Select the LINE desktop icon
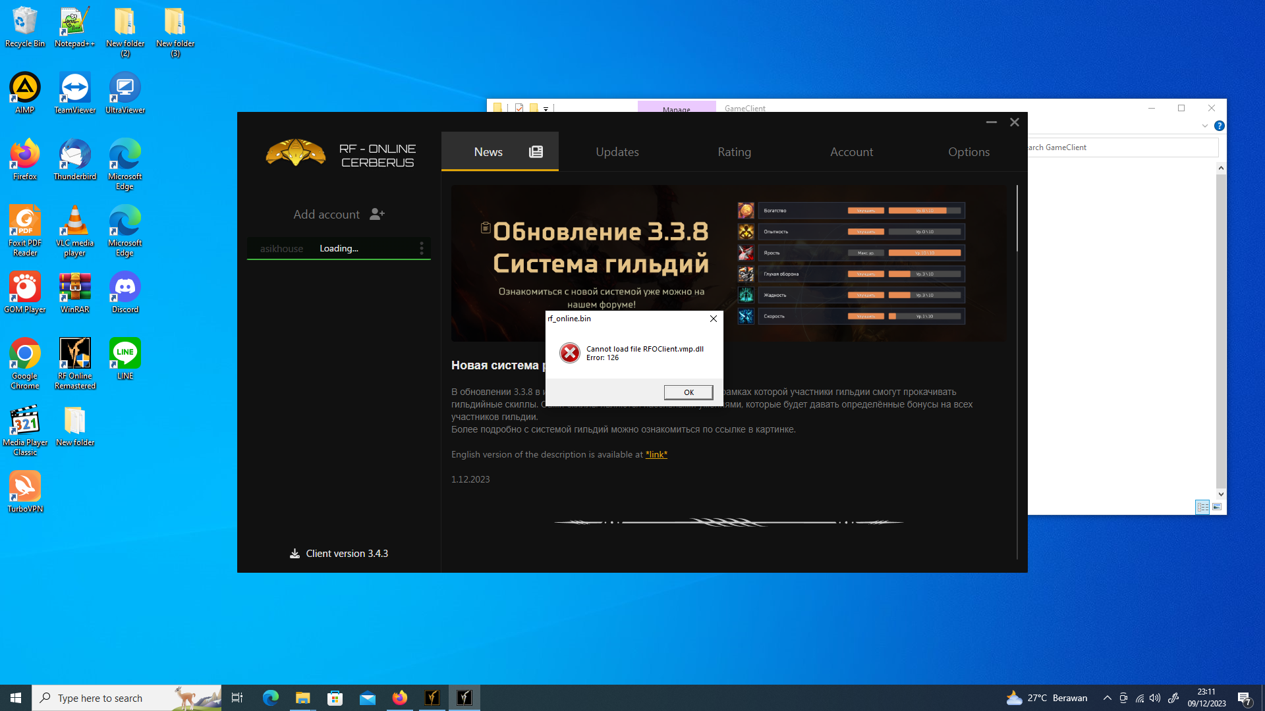1265x711 pixels. tap(125, 359)
